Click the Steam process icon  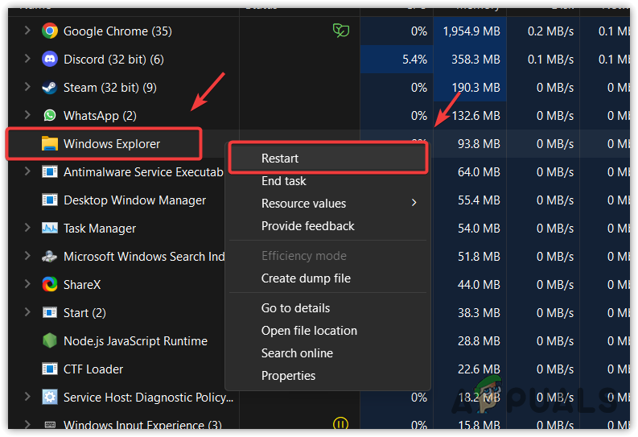pyautogui.click(x=50, y=88)
